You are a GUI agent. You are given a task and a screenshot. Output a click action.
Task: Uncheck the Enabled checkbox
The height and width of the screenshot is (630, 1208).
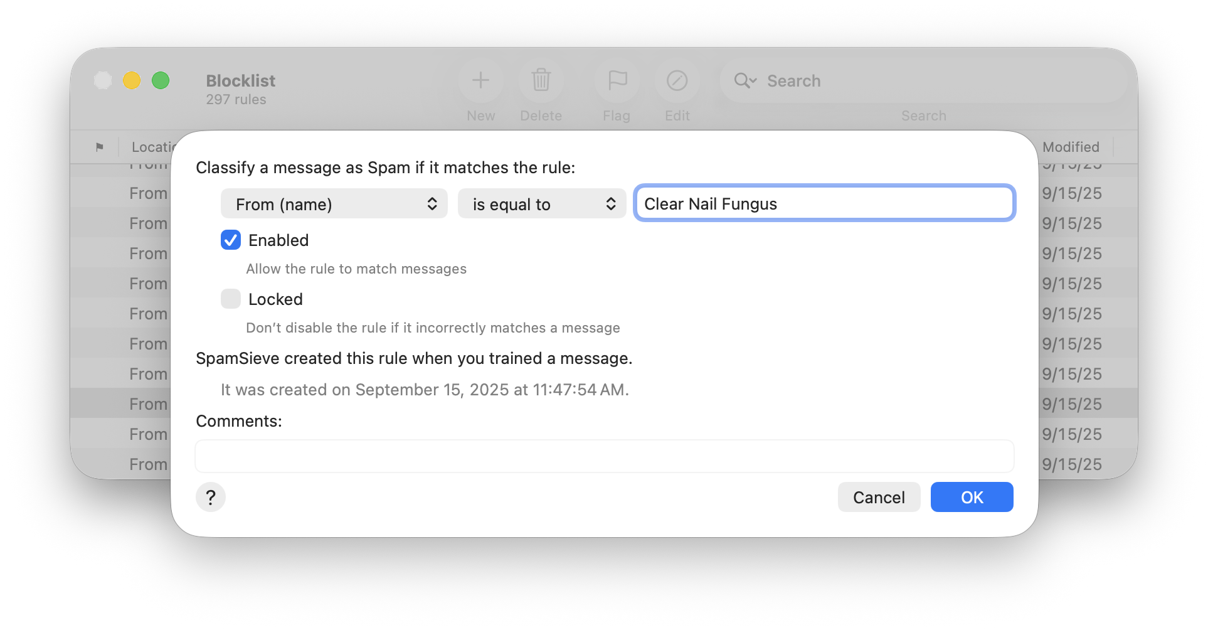(x=231, y=240)
